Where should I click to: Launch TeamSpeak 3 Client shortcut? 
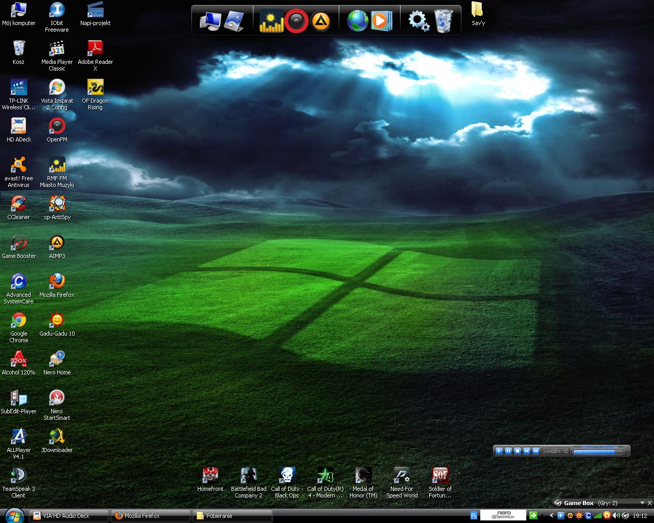(x=18, y=483)
